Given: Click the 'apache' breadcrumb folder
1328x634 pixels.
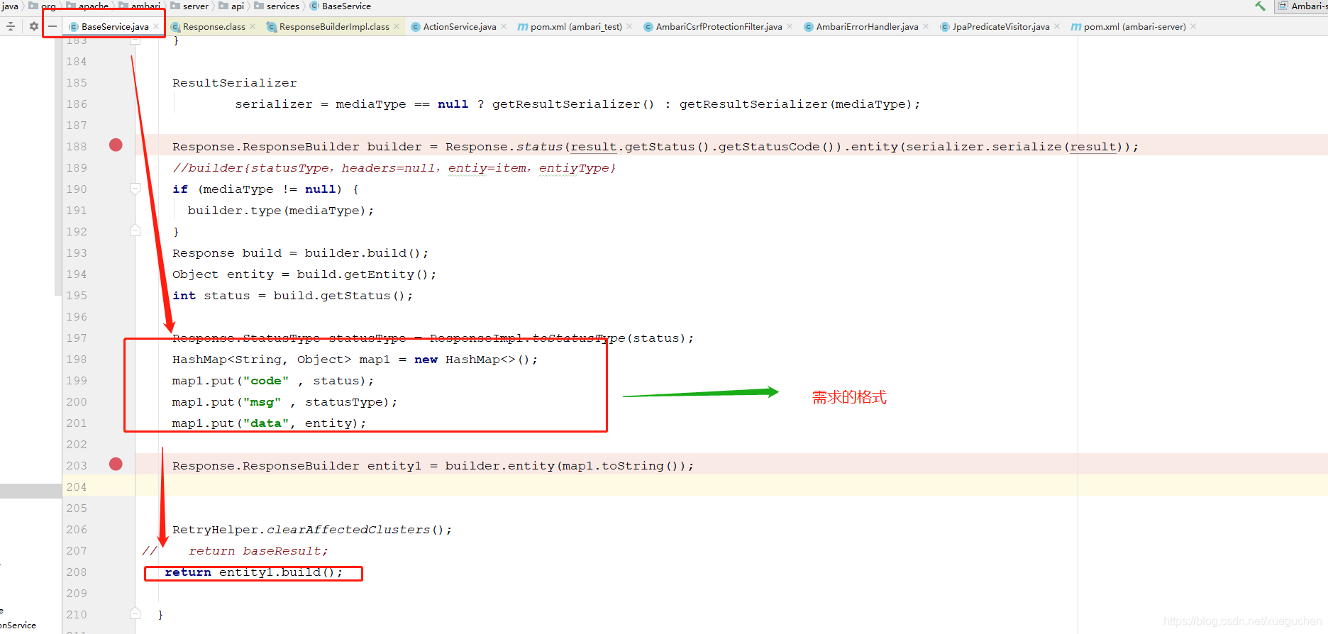Looking at the screenshot, I should click(88, 6).
